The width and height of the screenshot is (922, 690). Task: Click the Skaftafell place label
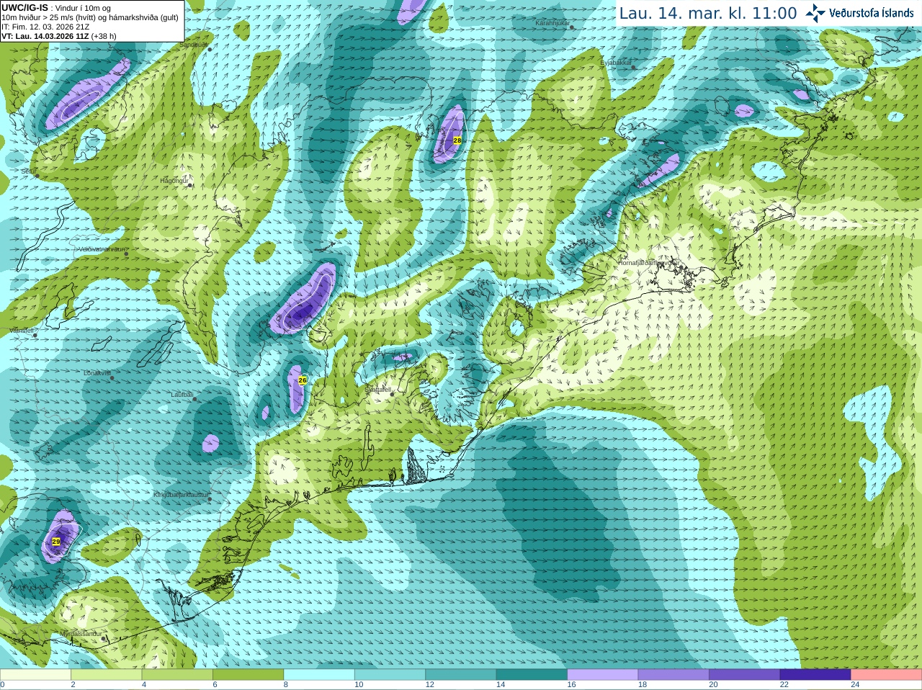pos(377,390)
